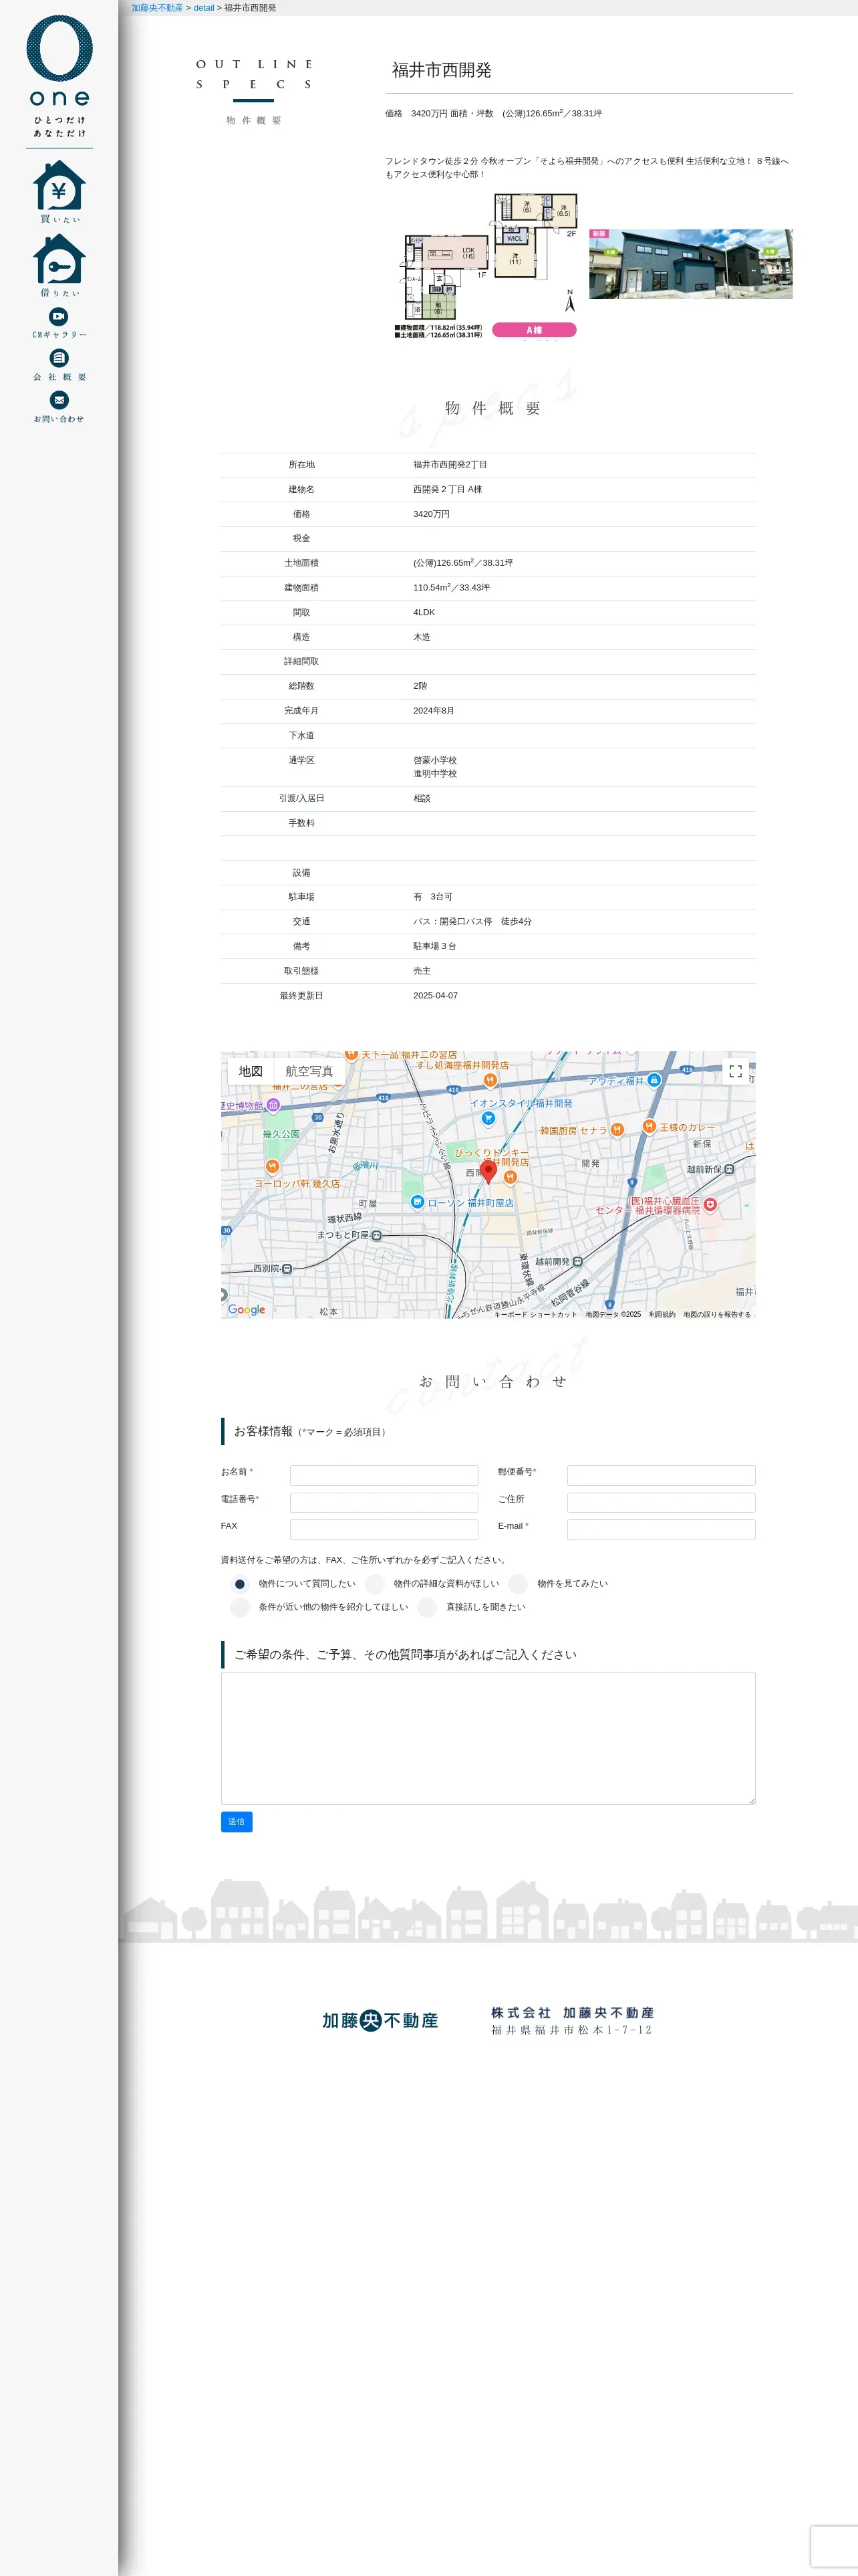This screenshot has width=858, height=2576.
Task: Click the 越前新保 station marker
Action: tap(729, 1169)
